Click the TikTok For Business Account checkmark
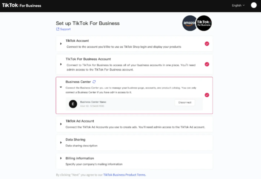The image size is (261, 179). pos(207,64)
